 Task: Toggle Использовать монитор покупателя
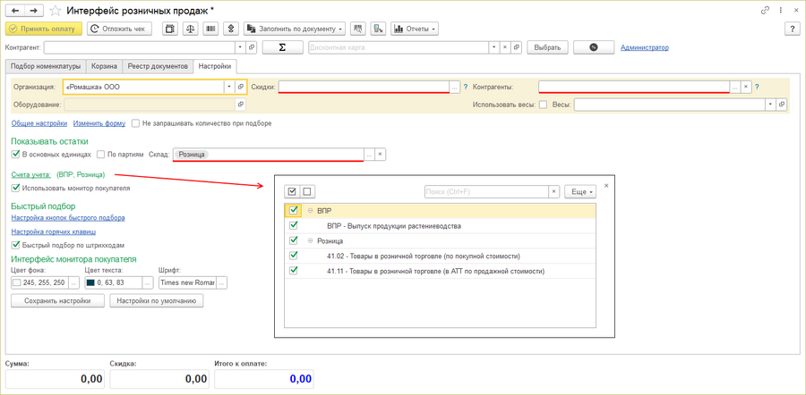click(x=15, y=188)
